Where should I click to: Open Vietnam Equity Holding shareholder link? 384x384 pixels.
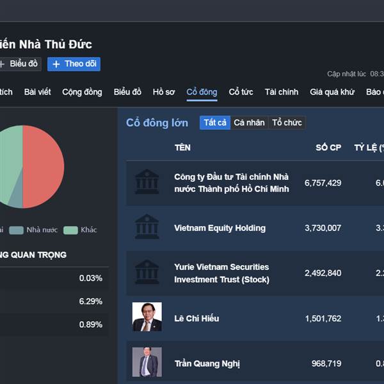pyautogui.click(x=220, y=228)
